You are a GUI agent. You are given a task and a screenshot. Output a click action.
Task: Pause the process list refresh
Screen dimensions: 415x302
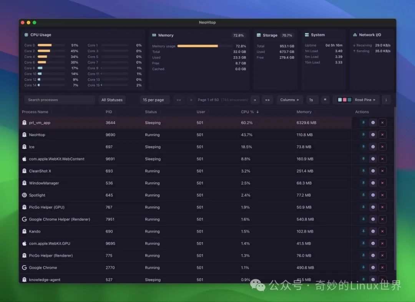[325, 100]
